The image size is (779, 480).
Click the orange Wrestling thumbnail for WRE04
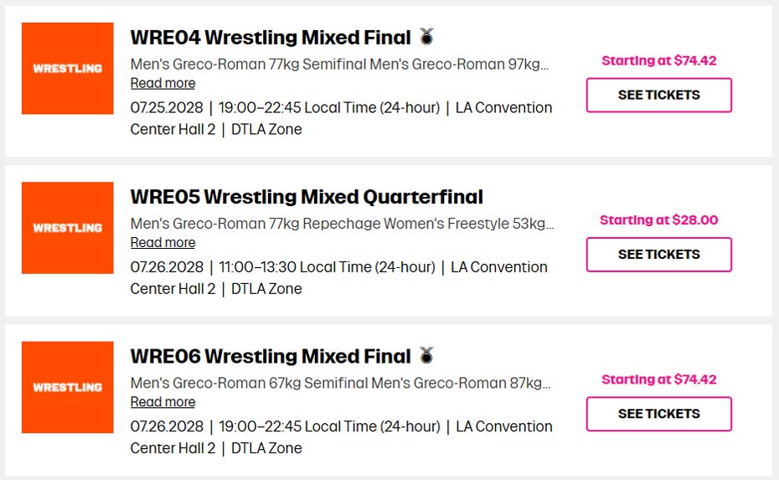click(x=68, y=68)
